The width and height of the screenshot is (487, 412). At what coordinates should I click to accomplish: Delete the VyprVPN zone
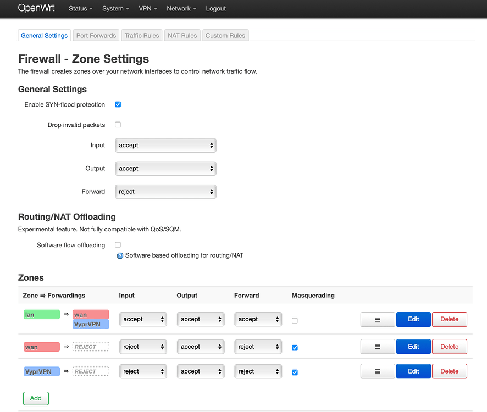449,371
